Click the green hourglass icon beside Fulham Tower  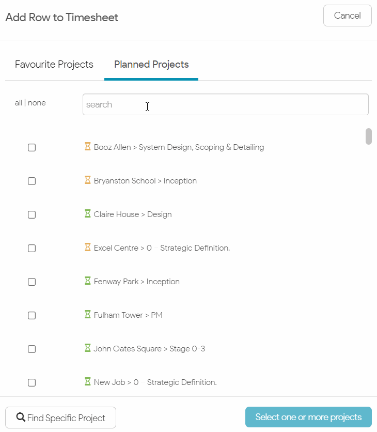click(x=88, y=314)
